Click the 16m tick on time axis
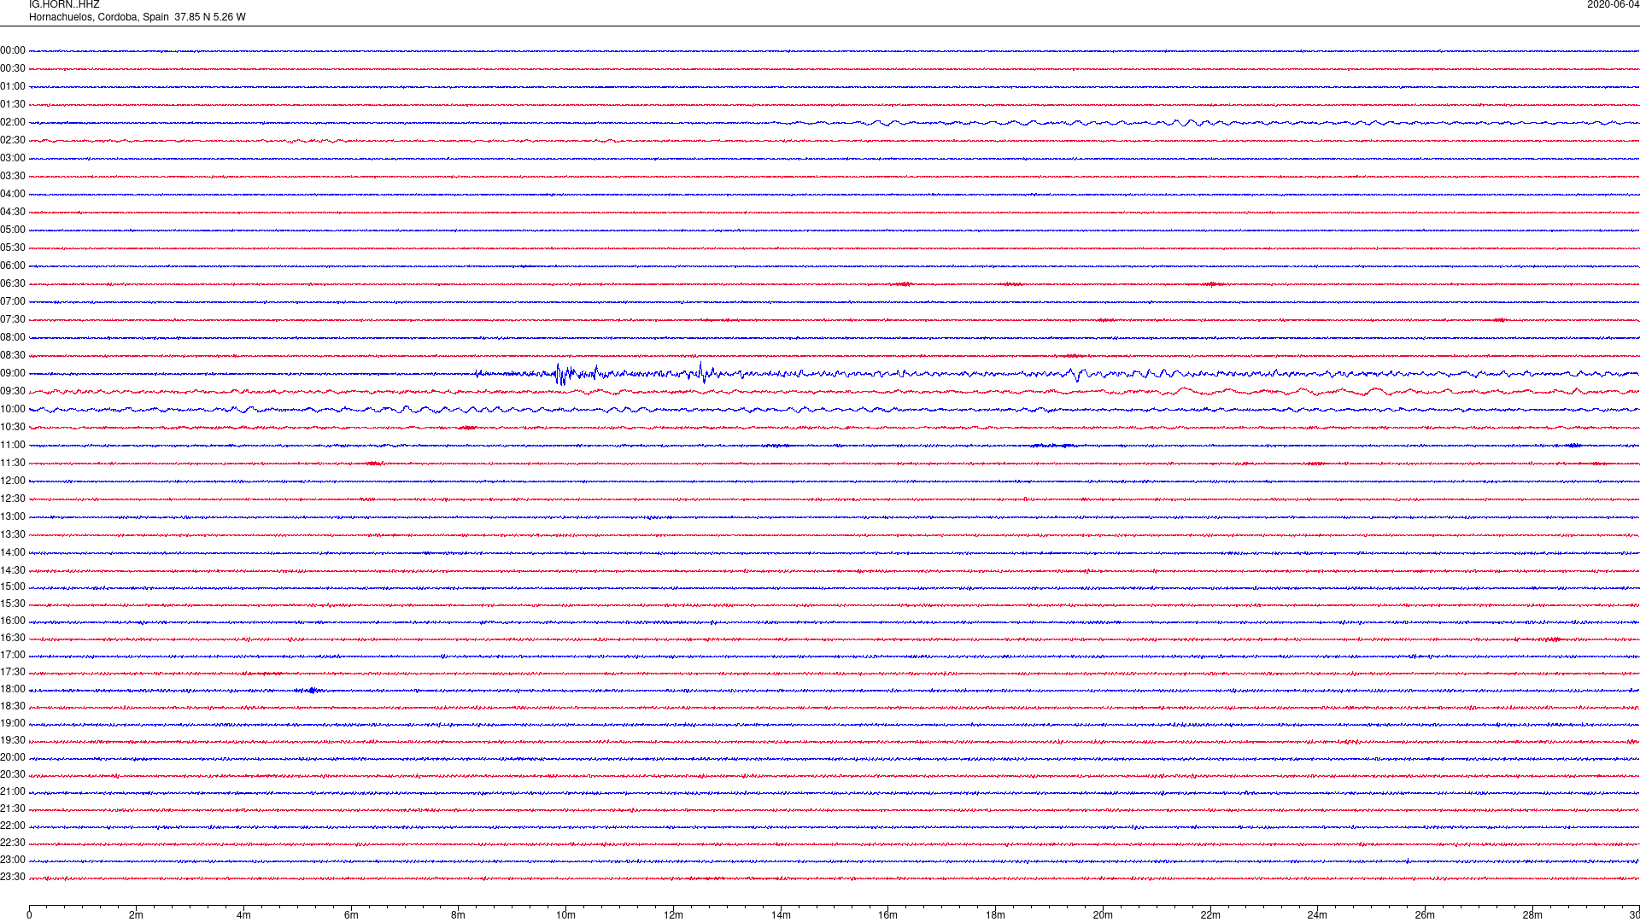 (887, 915)
